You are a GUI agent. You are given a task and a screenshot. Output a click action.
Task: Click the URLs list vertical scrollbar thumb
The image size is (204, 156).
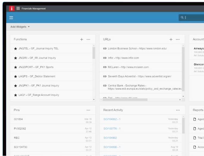tap(183, 69)
